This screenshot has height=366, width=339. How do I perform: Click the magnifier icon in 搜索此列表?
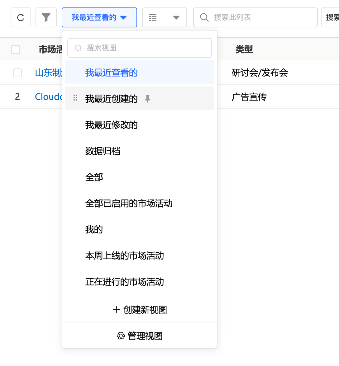[204, 17]
